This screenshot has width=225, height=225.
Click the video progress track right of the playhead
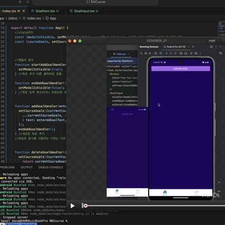(x=156, y=206)
